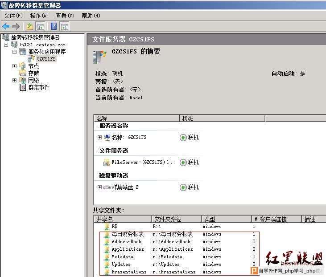The height and width of the screenshot is (277, 326).
Task: Click online status icon for FileServer-(GZCS1FS)
Action: 183,163
